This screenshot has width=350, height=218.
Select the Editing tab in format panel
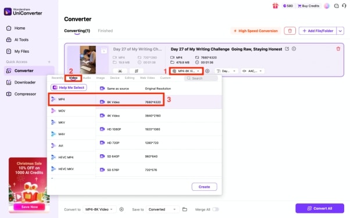[130, 78]
